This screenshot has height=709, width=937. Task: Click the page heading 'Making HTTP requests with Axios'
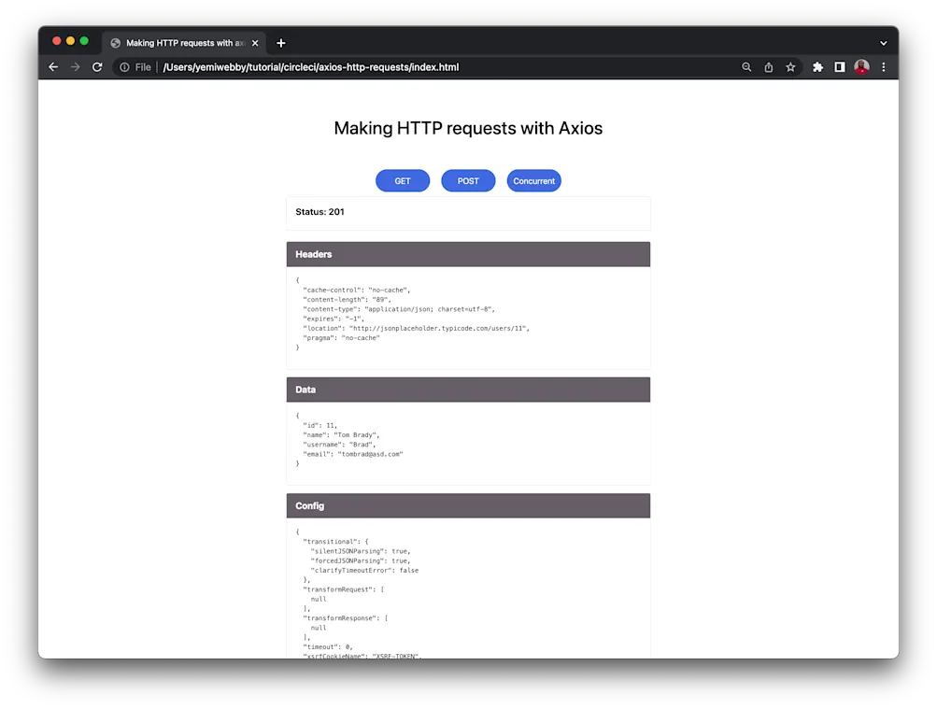coord(468,128)
